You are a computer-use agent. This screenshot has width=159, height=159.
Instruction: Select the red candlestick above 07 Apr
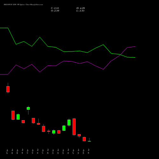[8, 89]
